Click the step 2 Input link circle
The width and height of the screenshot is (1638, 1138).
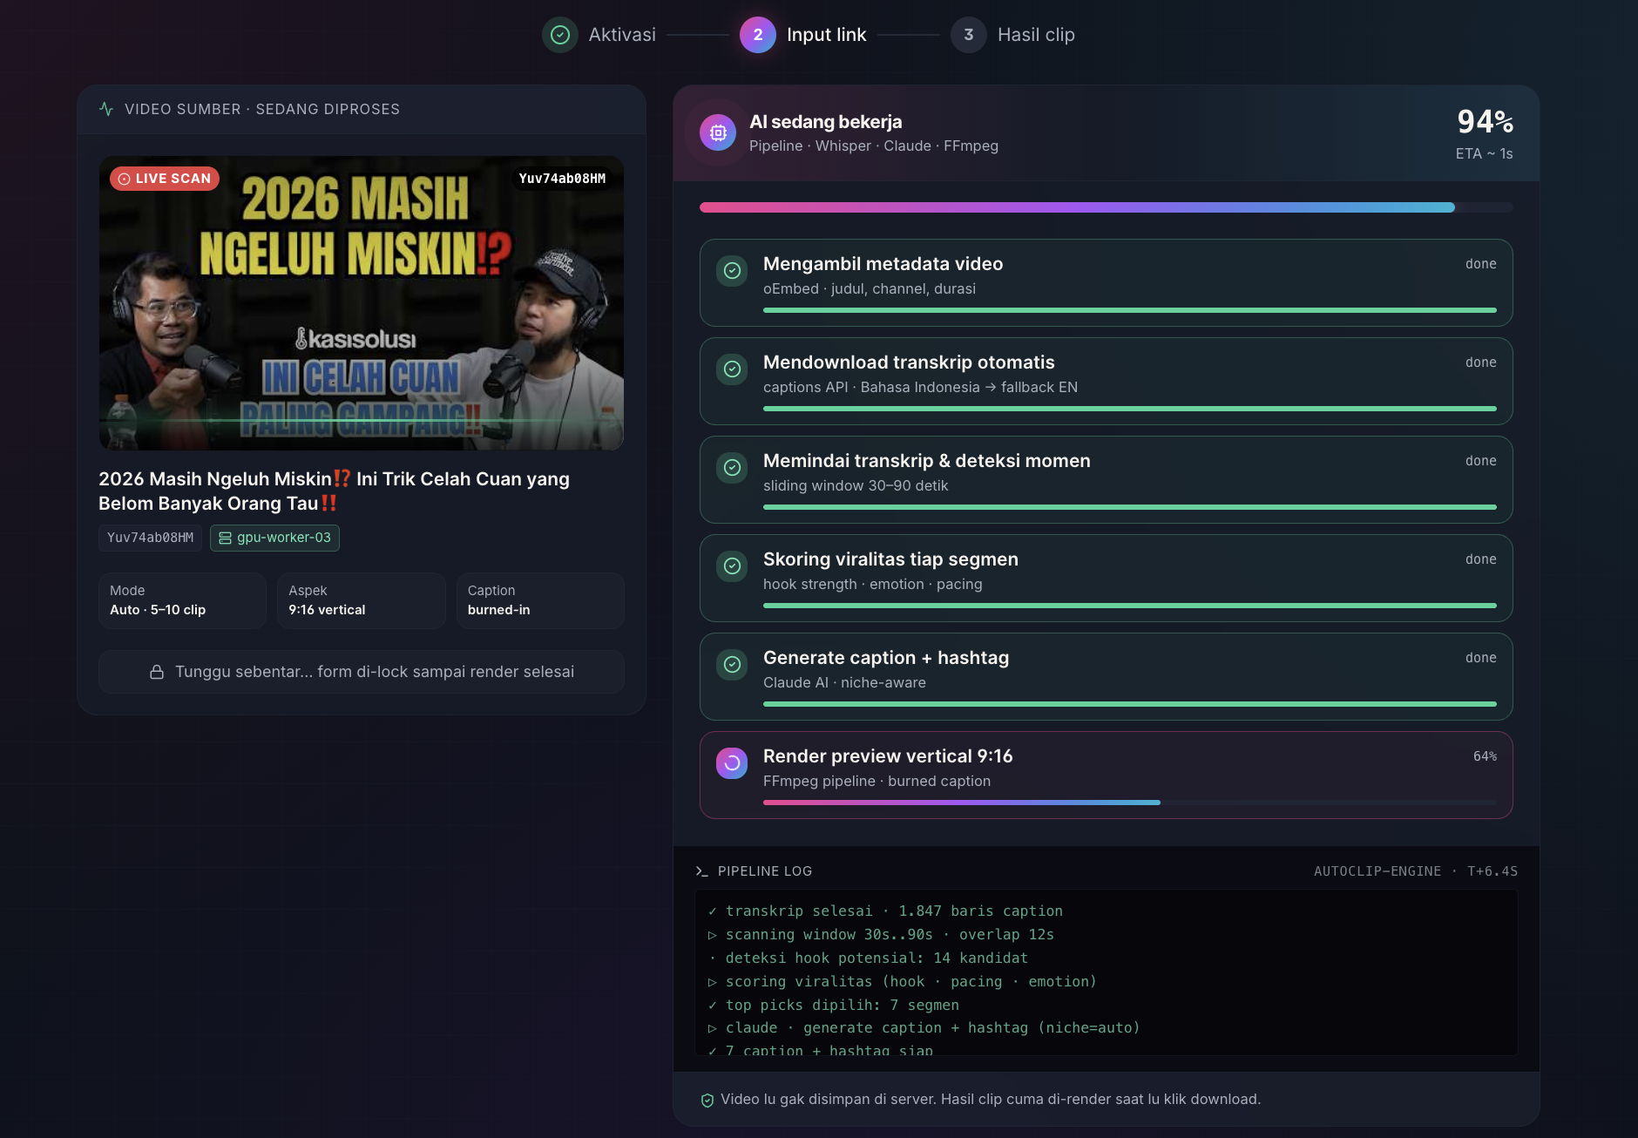[x=758, y=35]
